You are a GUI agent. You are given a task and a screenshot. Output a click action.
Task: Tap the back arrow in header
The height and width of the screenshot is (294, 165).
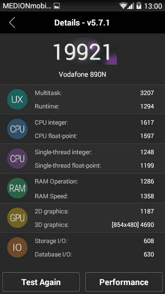coord(12,22)
